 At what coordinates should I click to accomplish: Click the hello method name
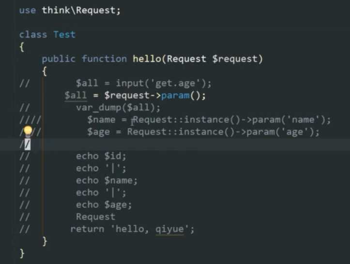click(147, 59)
